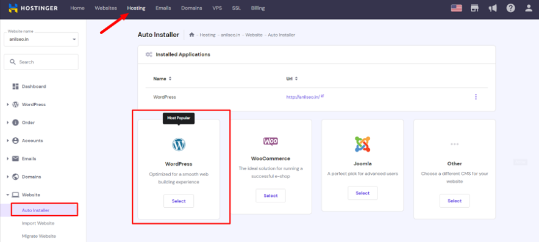Open the Hosting menu
This screenshot has width=539, height=242.
pyautogui.click(x=136, y=8)
